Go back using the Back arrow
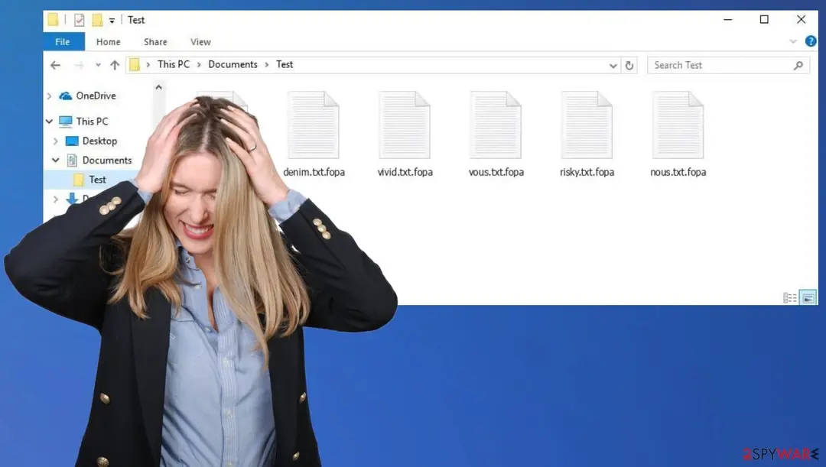This screenshot has height=467, width=826. 55,65
